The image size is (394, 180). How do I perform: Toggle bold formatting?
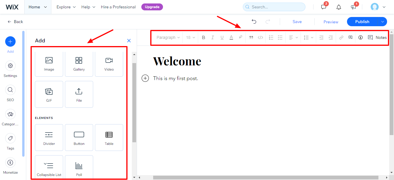(204, 37)
